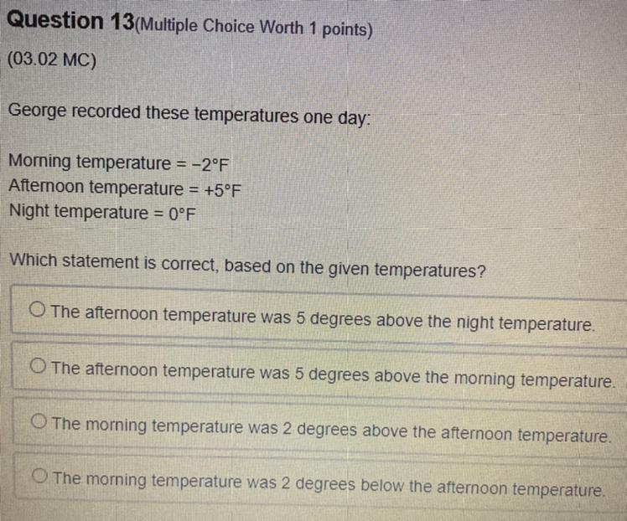Click the '(03.02 MC)' code label
Viewport: 627px width, 521px height.
52,60
